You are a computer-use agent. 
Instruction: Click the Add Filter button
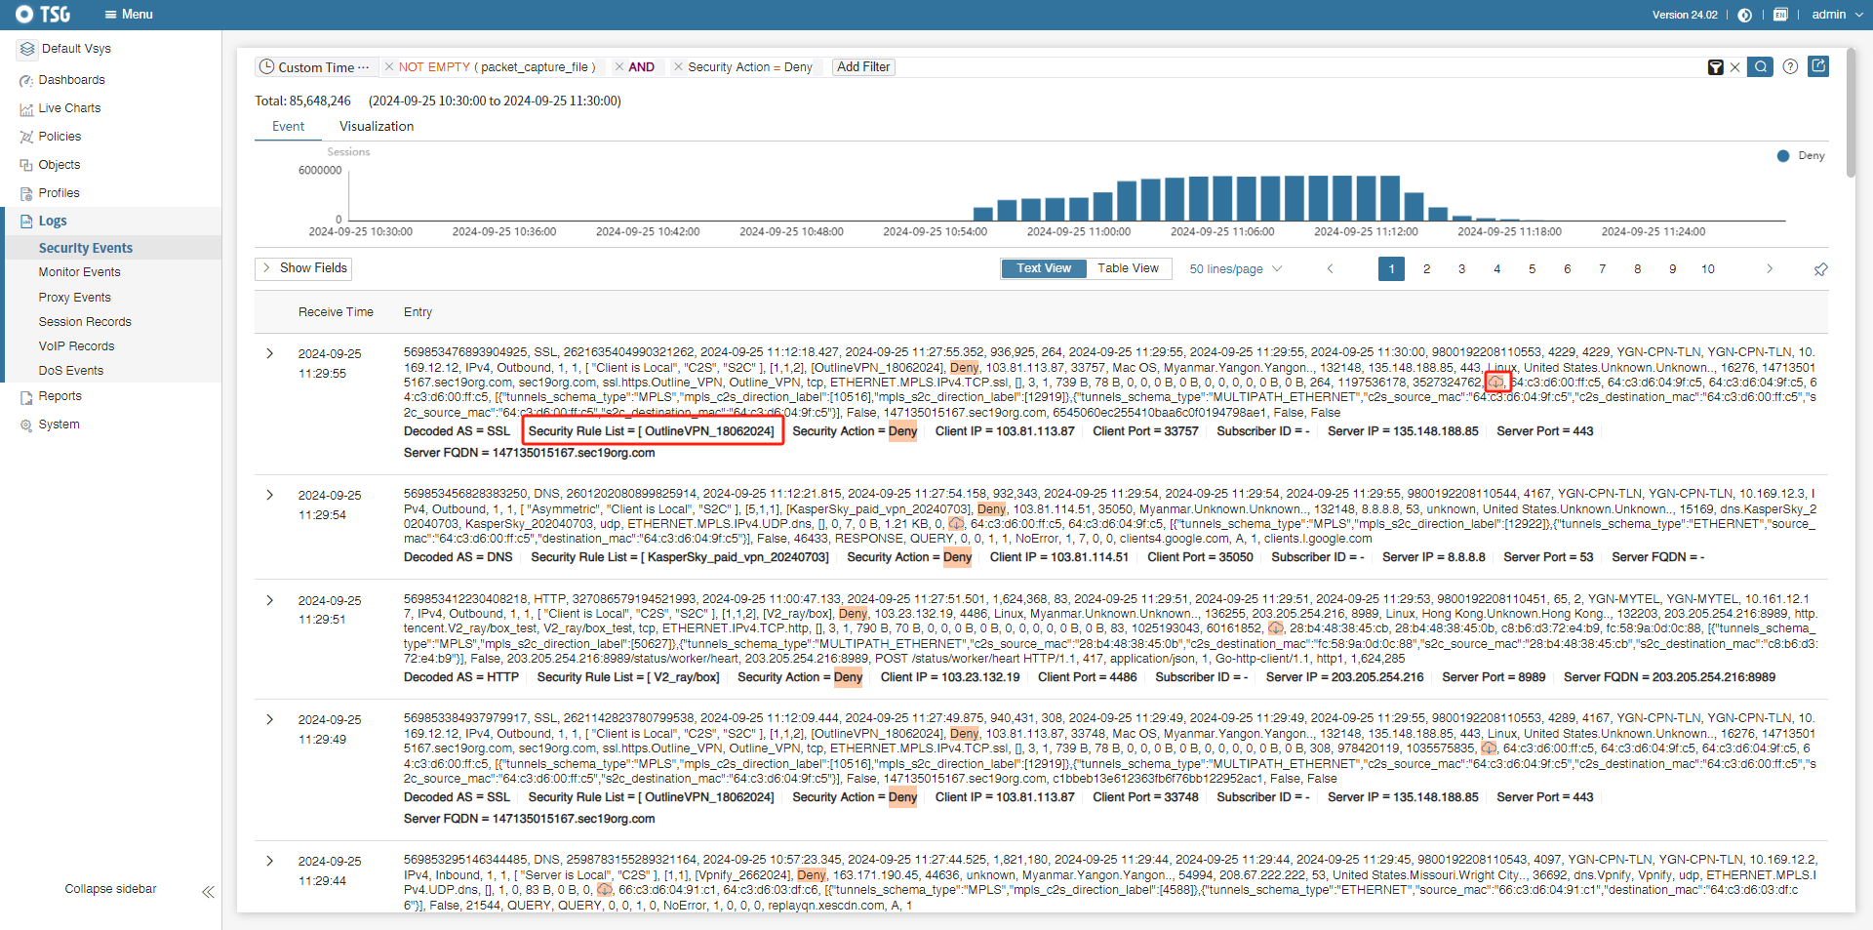[x=863, y=67]
